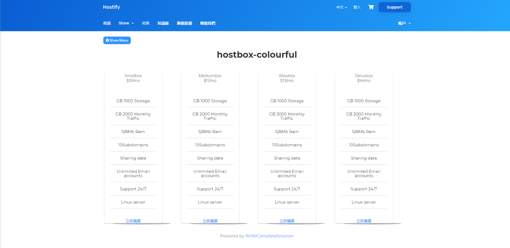Expand the 帳戶 account dropdown

[x=404, y=23]
